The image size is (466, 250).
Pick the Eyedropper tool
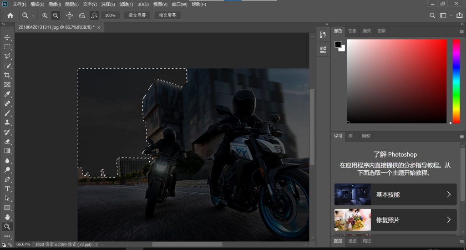tap(7, 94)
